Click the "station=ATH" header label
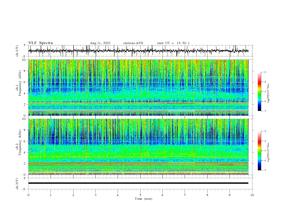284x219 pixels. click(133, 43)
